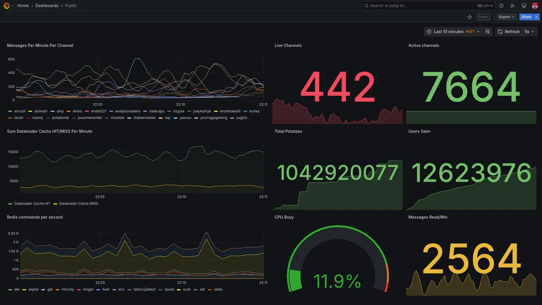
Task: Open the 5s refresh interval dropdown
Action: 530,32
